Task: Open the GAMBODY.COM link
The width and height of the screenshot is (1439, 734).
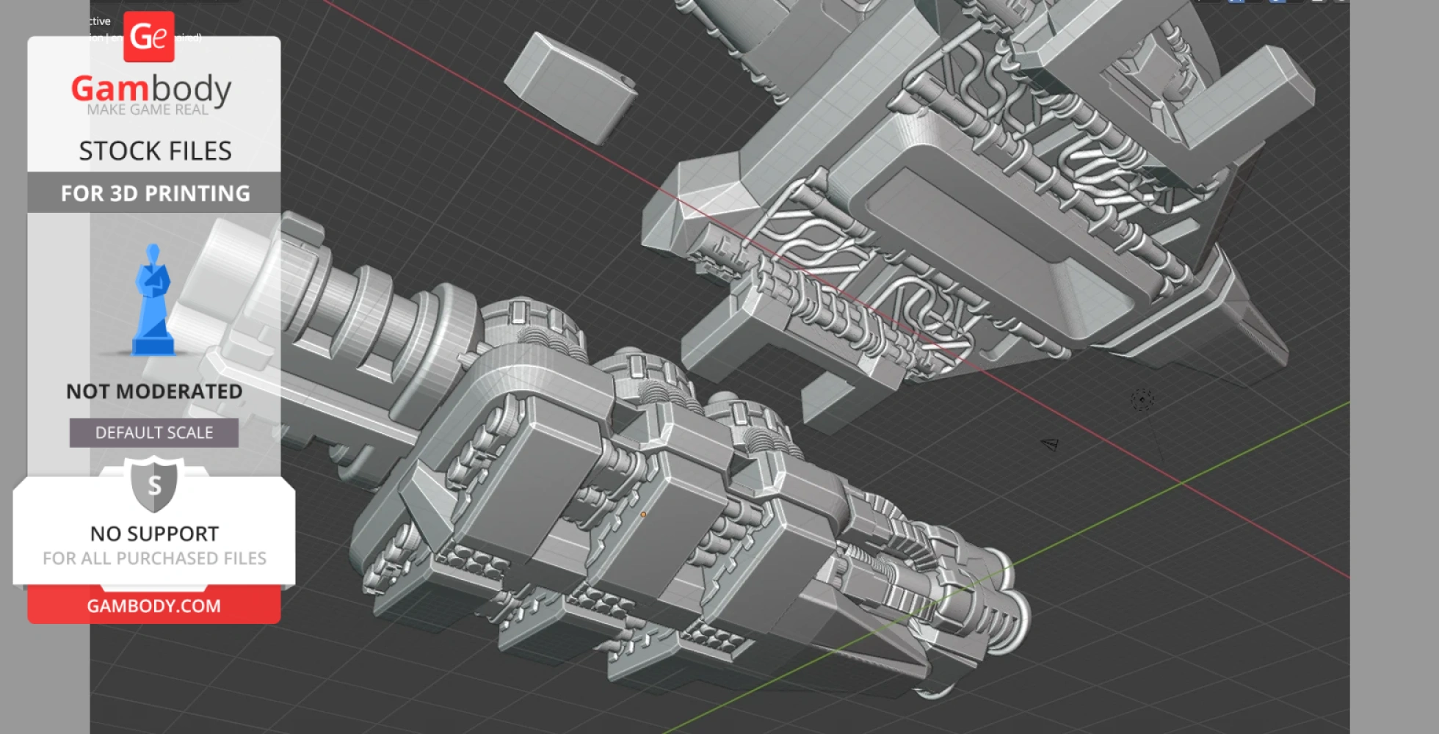Action: 153,606
